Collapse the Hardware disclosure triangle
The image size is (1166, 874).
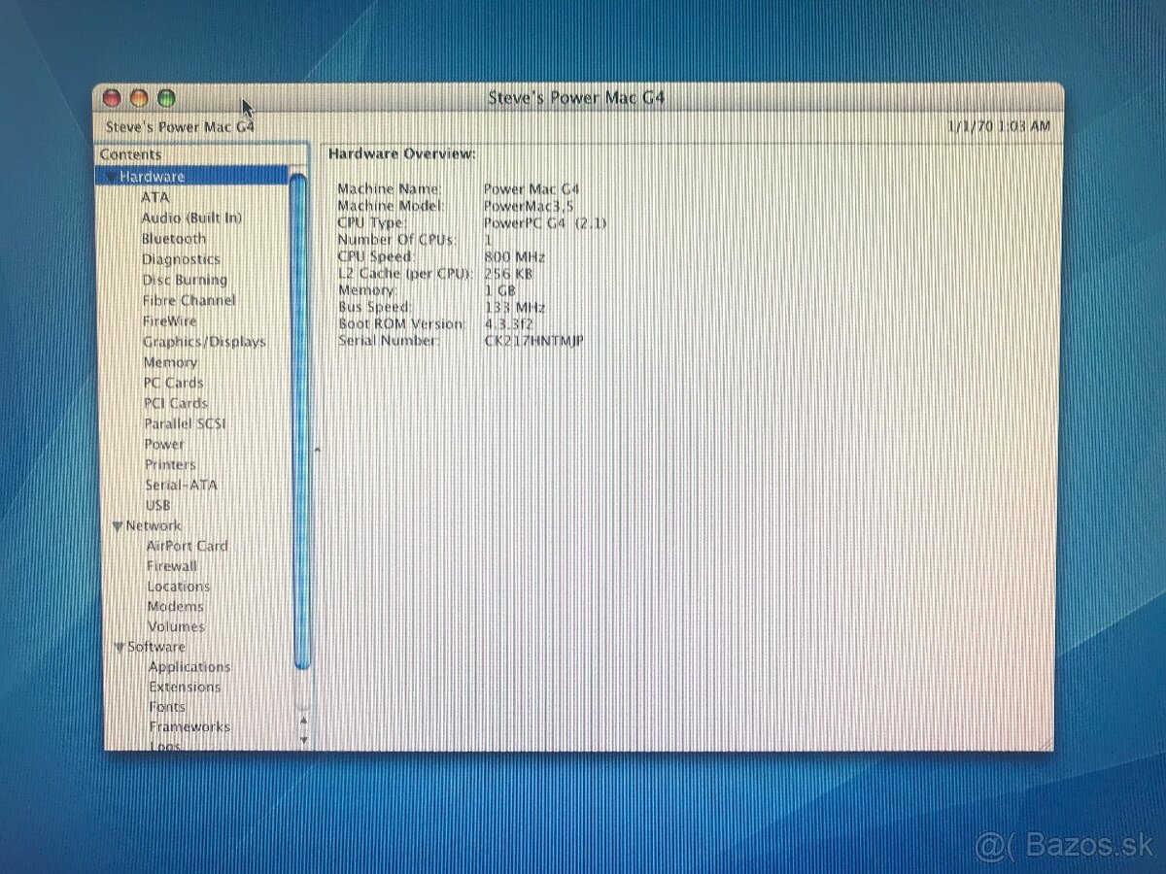pos(111,177)
